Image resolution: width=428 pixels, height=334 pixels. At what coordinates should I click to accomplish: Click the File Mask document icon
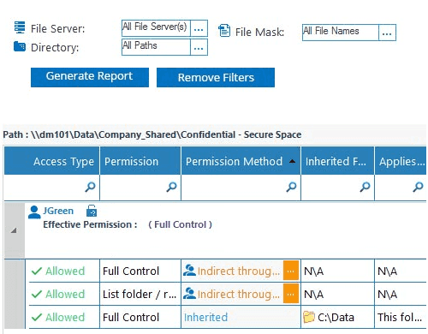coord(224,30)
